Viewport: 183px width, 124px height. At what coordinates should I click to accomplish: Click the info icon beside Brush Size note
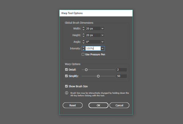coord(66,93)
